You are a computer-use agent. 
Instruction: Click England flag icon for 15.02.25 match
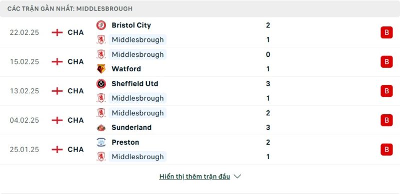click(57, 62)
